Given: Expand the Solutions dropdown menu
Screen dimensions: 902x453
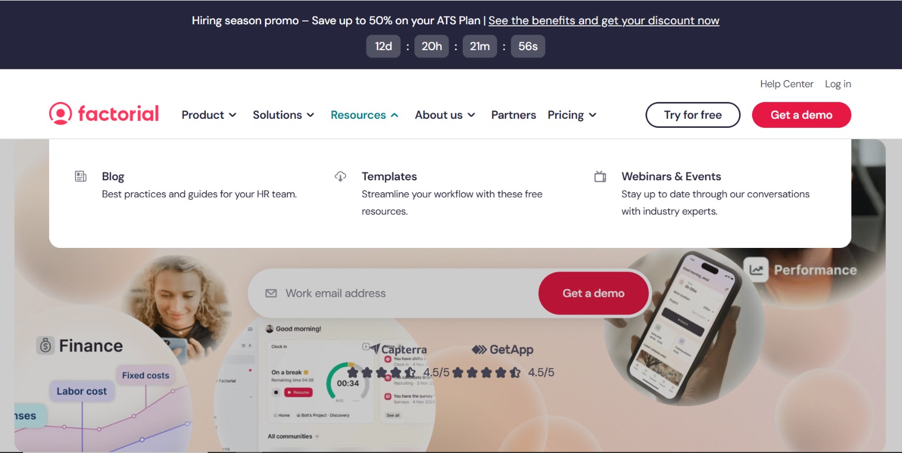Looking at the screenshot, I should click(283, 115).
